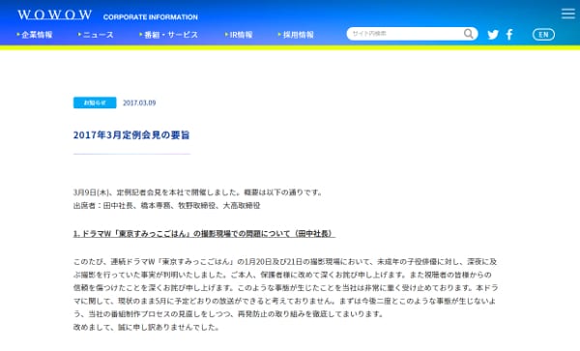
Task: Switch site language with EN button
Action: 543,35
